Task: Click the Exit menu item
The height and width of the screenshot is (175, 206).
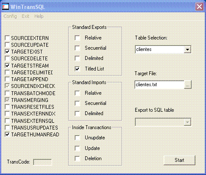Action: point(25,16)
